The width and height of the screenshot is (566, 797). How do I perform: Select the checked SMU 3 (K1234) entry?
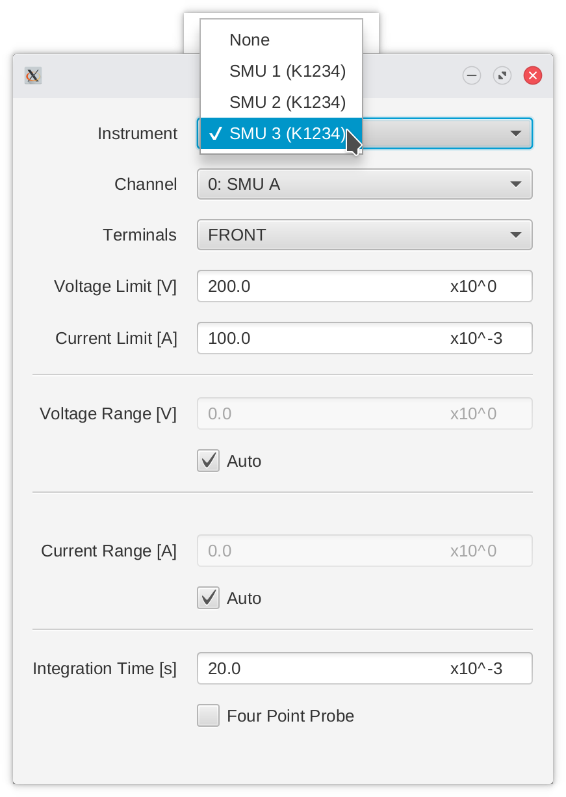pos(287,133)
